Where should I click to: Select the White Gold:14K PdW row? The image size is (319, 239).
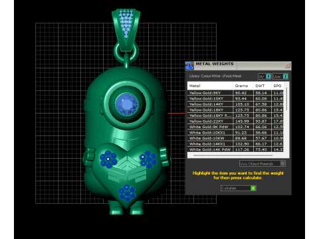[x=235, y=149]
